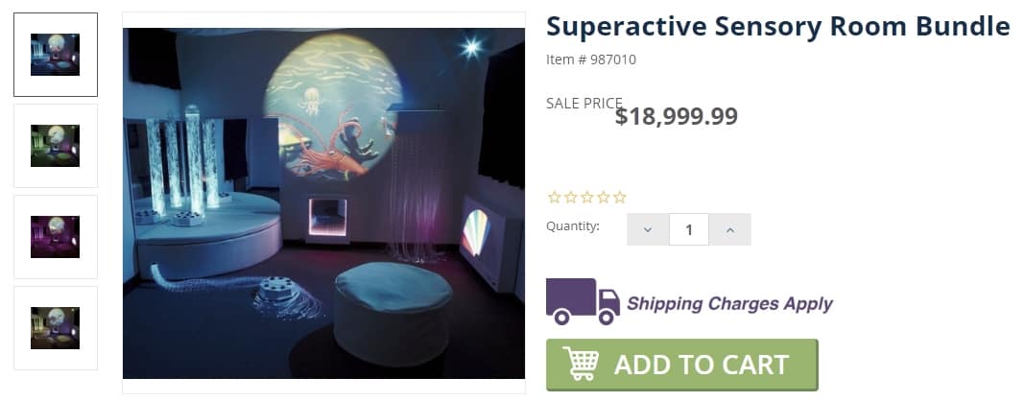
Task: Select the yellow-lit sensory room thumbnail
Action: pyautogui.click(x=56, y=328)
